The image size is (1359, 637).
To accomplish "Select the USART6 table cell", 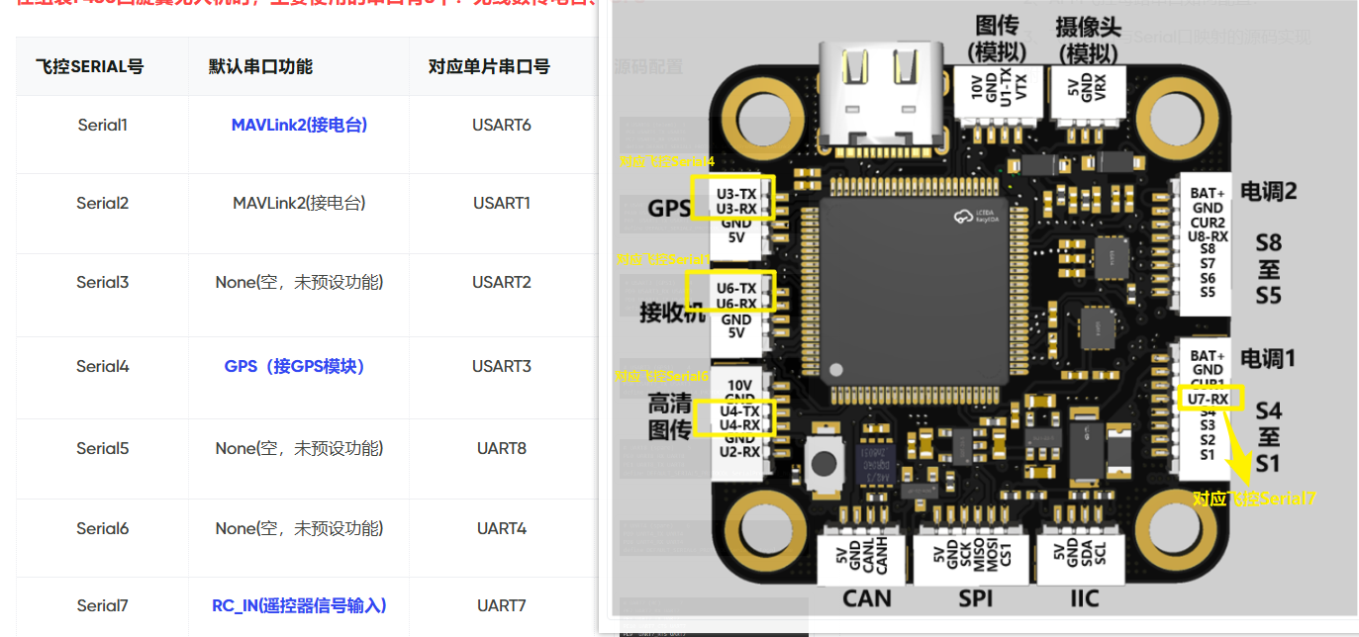I will tap(502, 125).
